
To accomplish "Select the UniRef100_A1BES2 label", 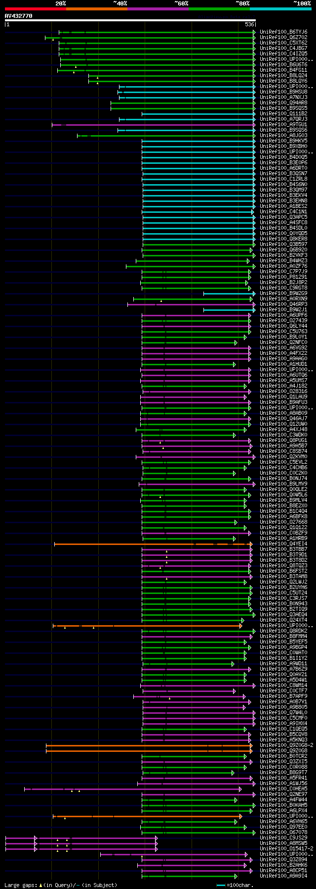I will coord(283,206).
